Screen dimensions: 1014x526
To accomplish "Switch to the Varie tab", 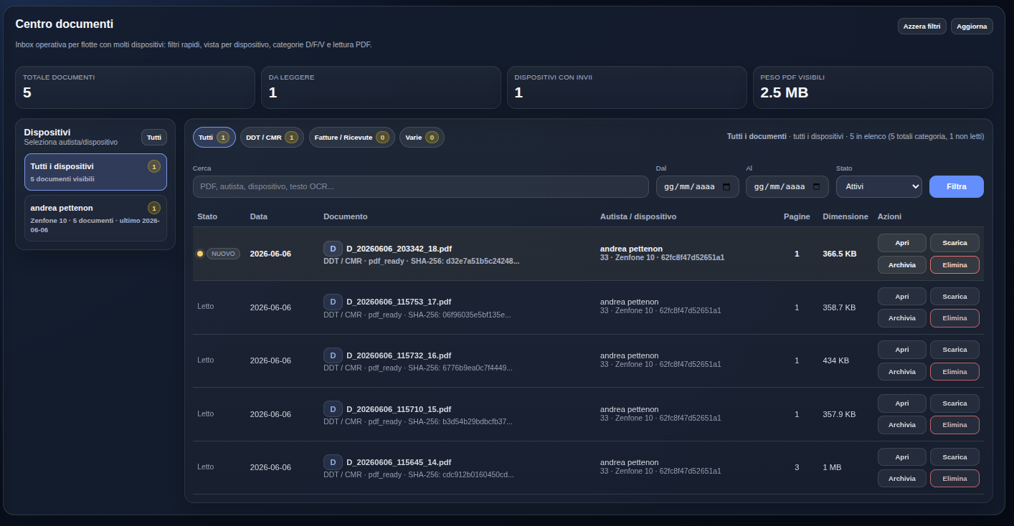I will 422,137.
